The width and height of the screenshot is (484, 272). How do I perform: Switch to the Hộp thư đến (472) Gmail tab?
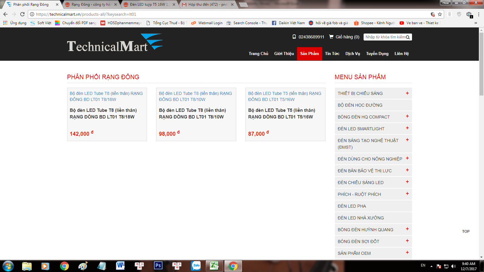pos(208,5)
